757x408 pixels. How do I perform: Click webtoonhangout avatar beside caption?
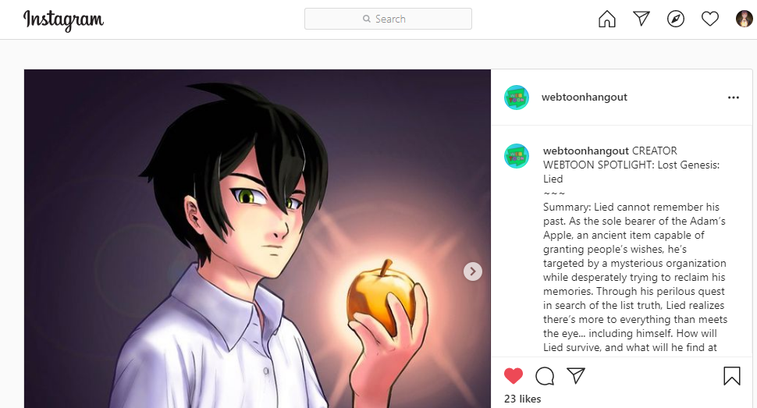click(517, 156)
